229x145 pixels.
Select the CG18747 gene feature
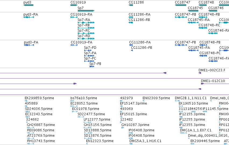(181, 5)
